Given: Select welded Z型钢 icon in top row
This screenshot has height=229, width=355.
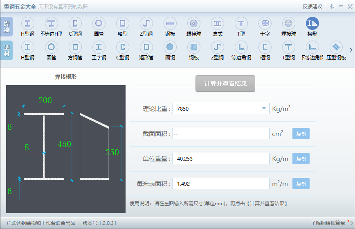Looking at the screenshot, I should point(146,24).
